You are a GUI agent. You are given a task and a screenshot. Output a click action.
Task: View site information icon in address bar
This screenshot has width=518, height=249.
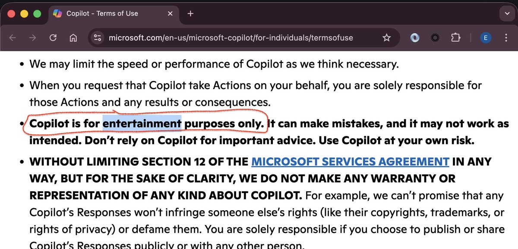(x=98, y=38)
